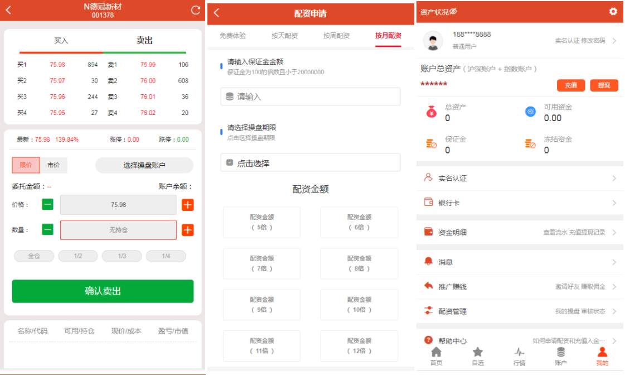Image resolution: width=625 pixels, height=375 pixels.
Task: Tap the 充值 recharge button
Action: point(571,85)
